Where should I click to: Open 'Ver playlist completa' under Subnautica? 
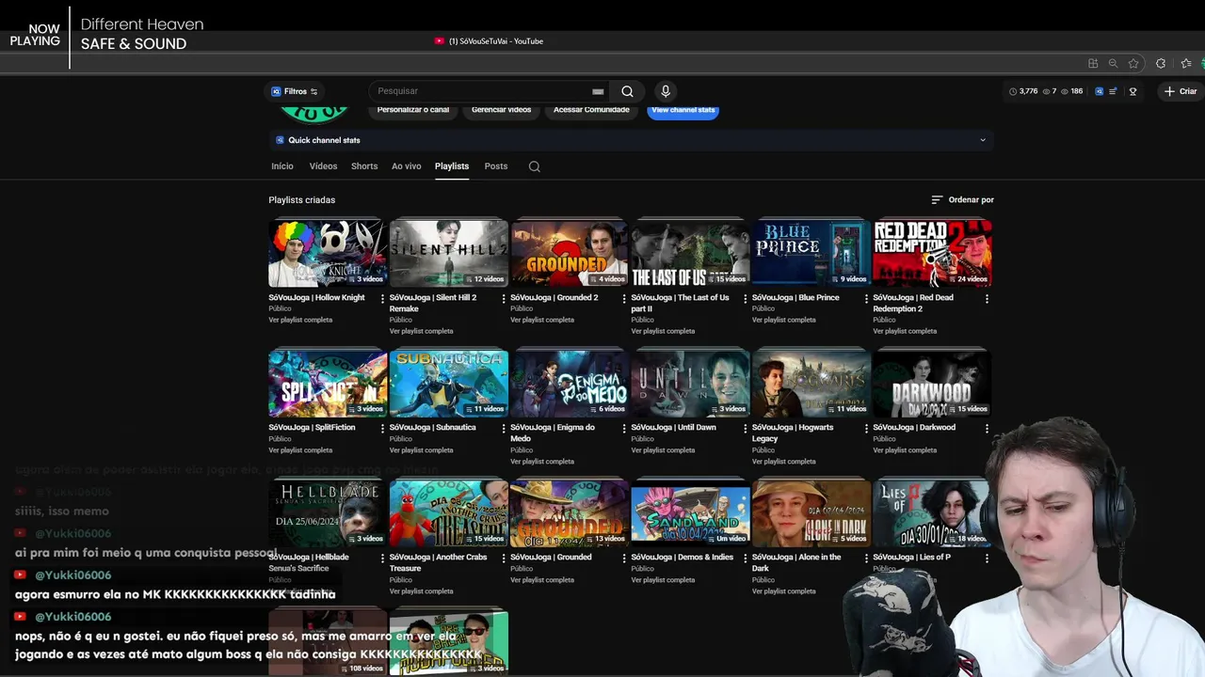click(x=422, y=450)
